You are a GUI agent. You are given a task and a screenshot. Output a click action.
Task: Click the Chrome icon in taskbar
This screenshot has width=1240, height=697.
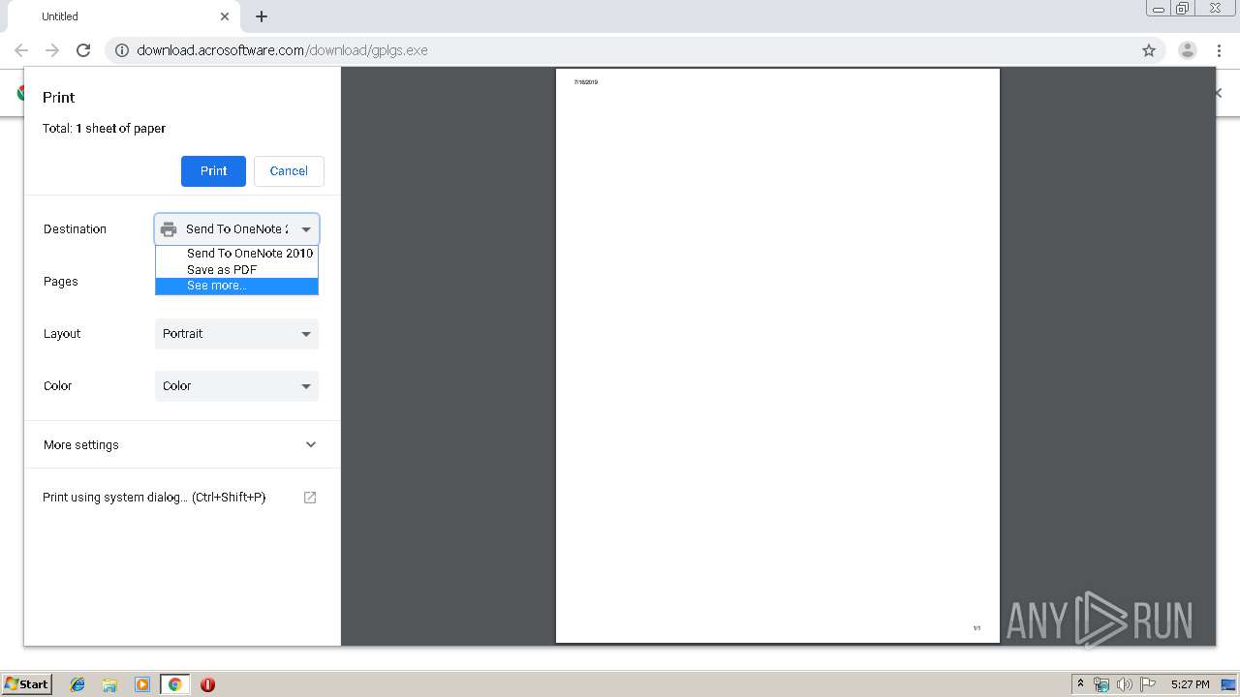click(174, 684)
